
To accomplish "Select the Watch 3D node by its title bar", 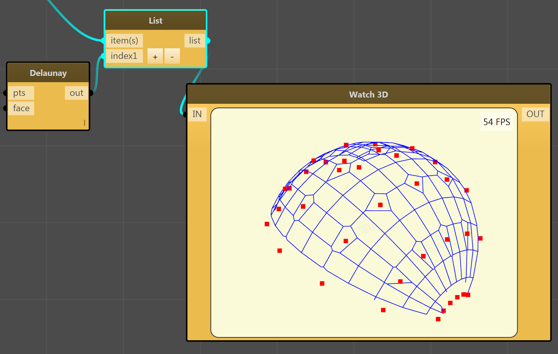I will 368,94.
